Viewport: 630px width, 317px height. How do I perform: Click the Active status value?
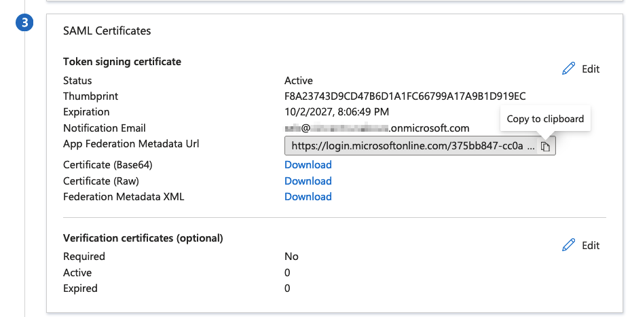point(299,81)
